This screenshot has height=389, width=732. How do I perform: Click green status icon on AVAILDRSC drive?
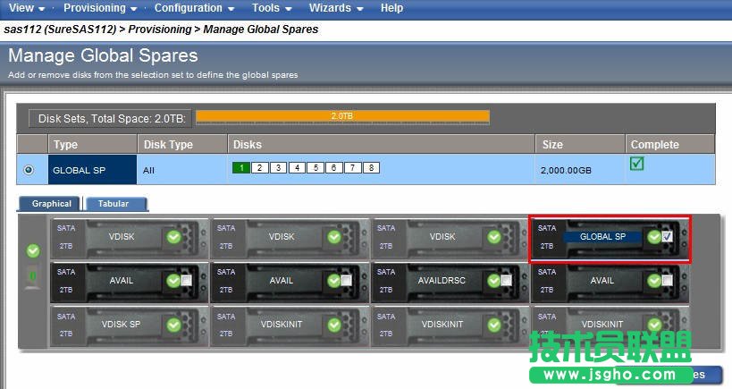coord(493,281)
